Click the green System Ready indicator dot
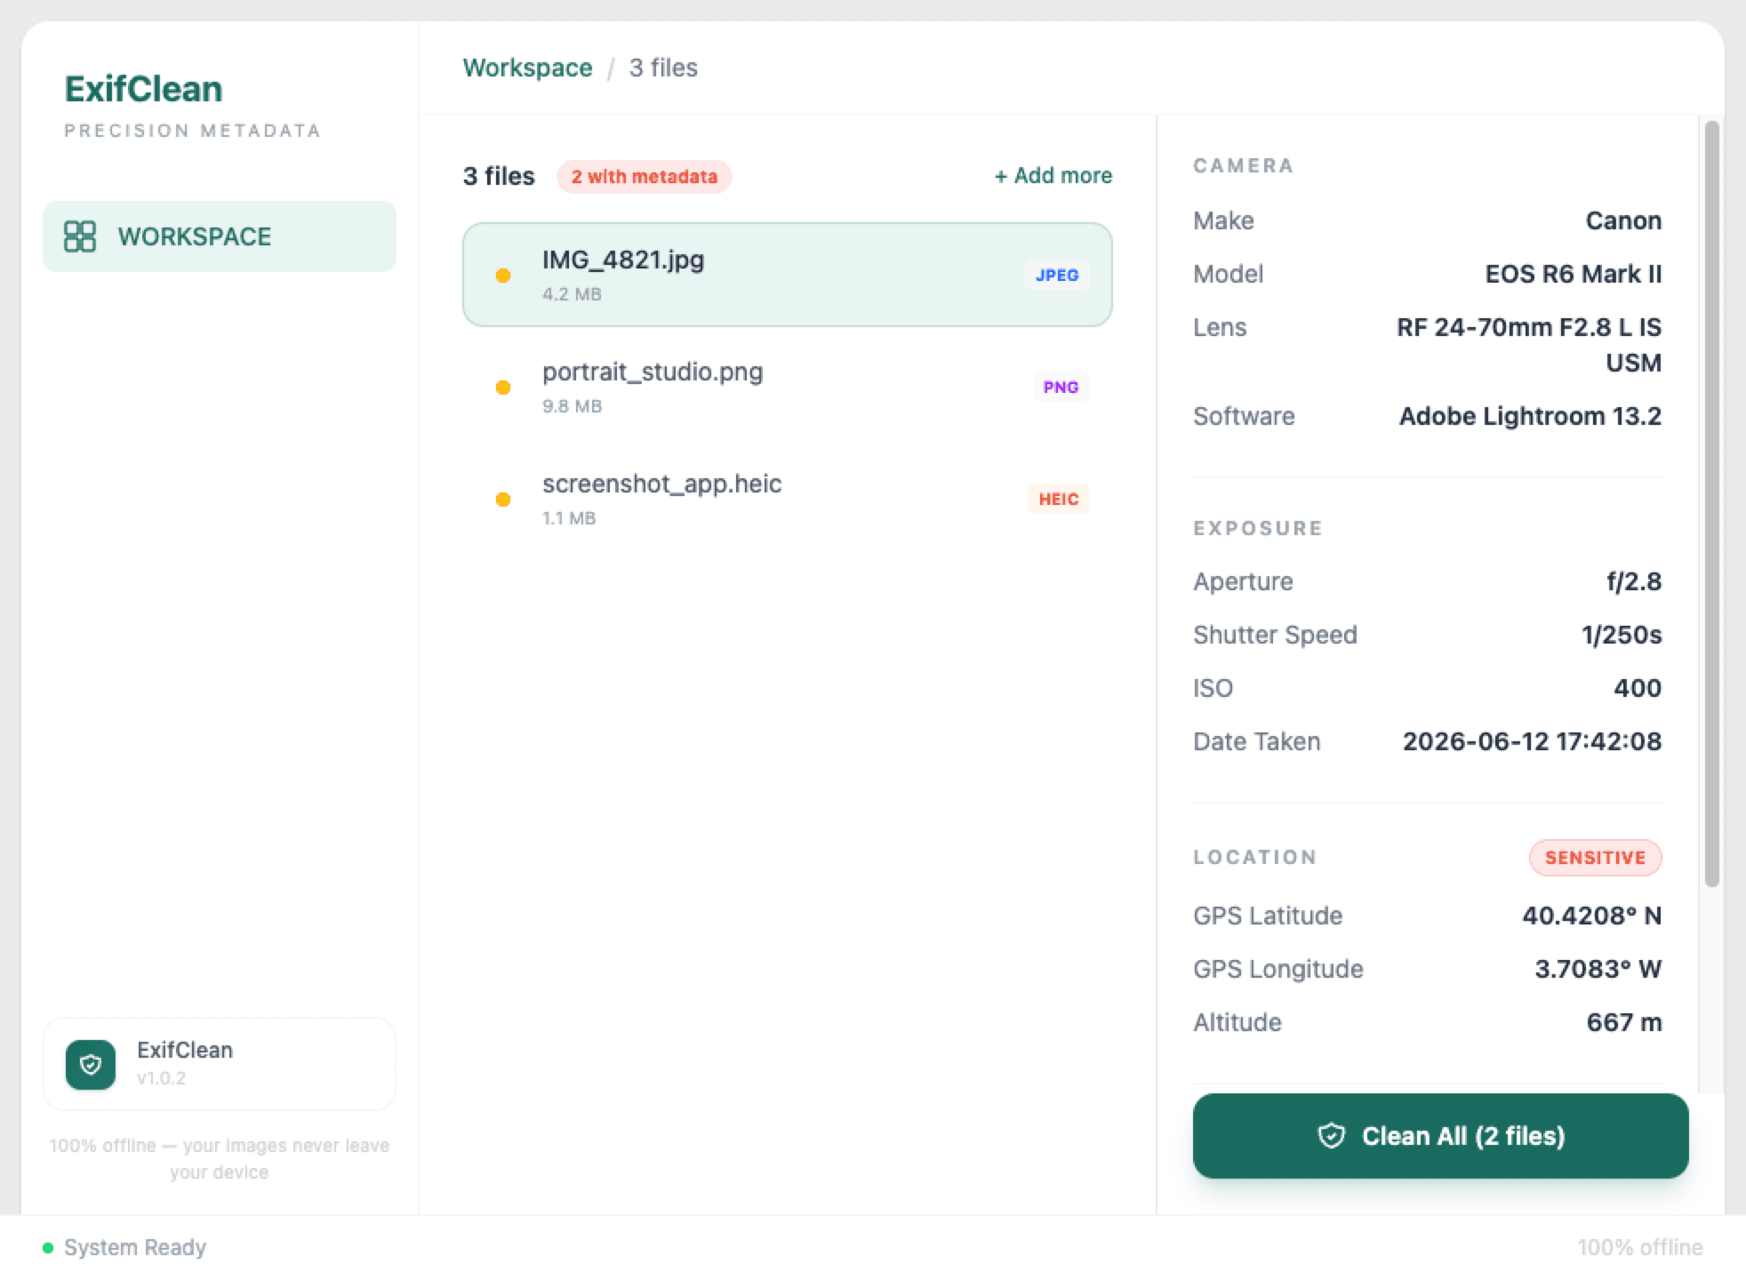The width and height of the screenshot is (1746, 1280). [x=48, y=1248]
